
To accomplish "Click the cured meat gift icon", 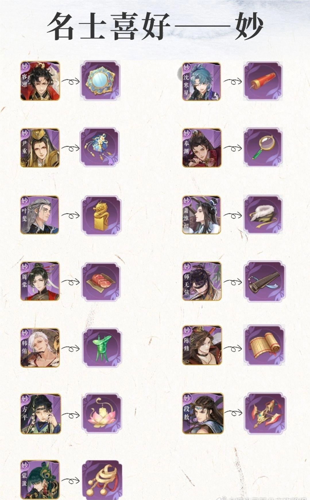I will tap(101, 281).
